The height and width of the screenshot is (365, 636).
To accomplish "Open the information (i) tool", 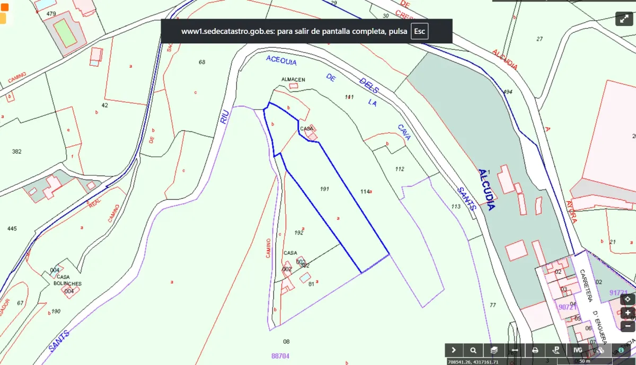I will [x=621, y=350].
